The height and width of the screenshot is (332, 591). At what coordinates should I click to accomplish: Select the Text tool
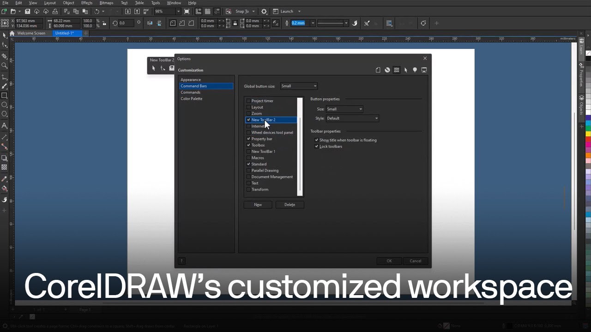click(x=4, y=125)
